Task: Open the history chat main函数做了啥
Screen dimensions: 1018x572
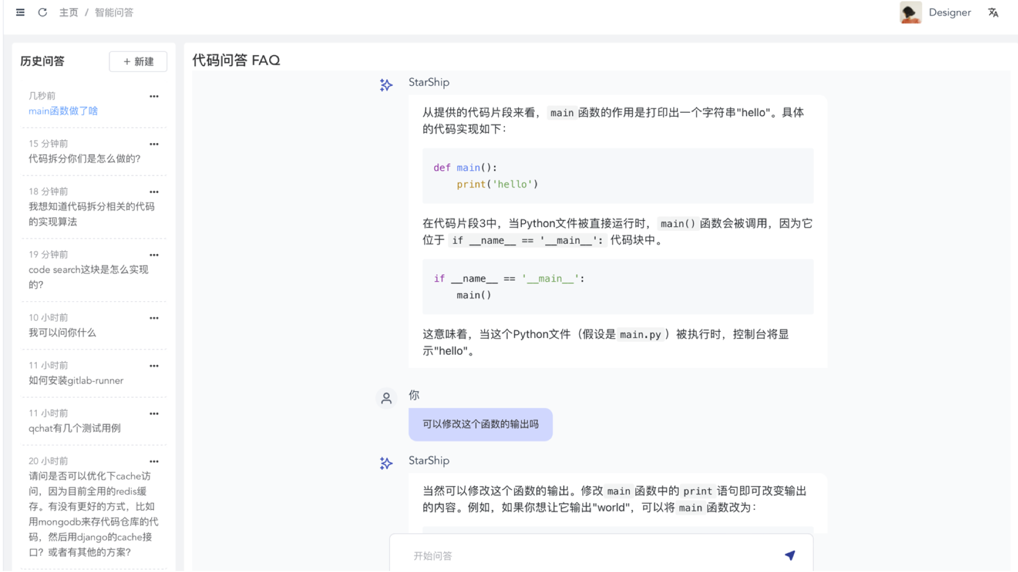Action: click(63, 111)
